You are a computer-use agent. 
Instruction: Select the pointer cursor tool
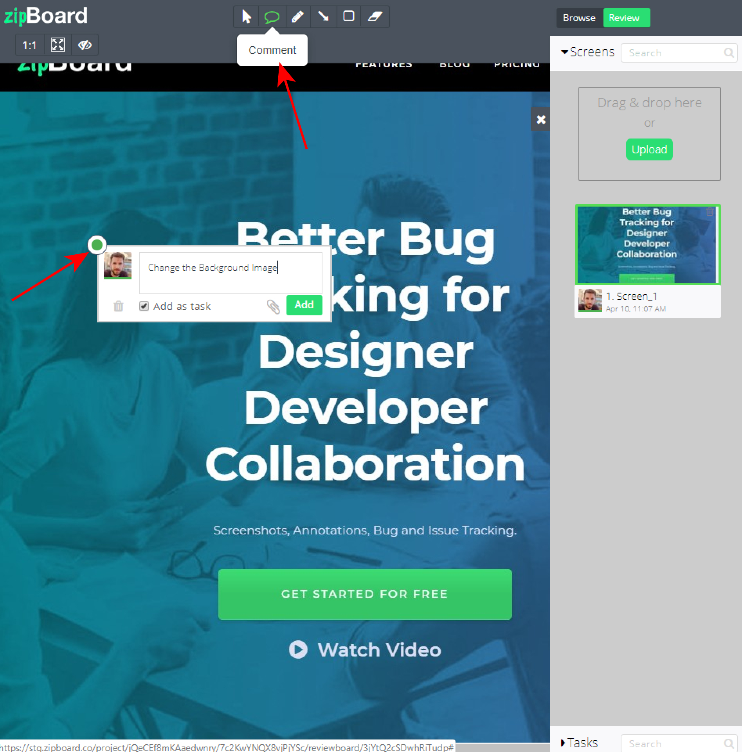246,17
